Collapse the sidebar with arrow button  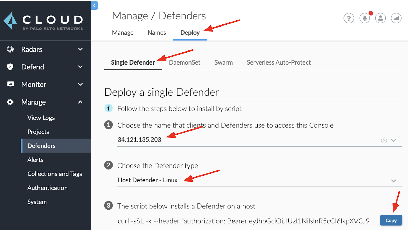click(x=94, y=5)
